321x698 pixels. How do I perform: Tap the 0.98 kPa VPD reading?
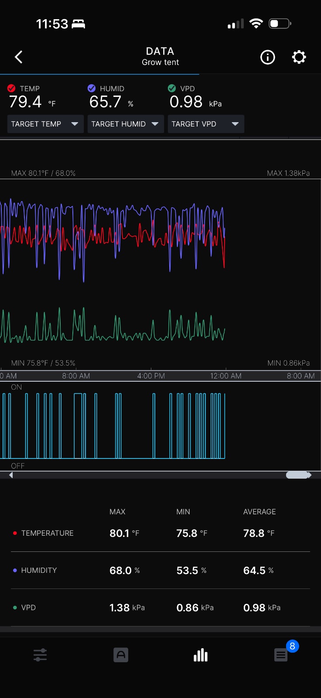[195, 102]
